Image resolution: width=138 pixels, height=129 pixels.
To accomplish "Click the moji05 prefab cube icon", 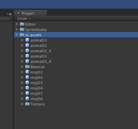I will click(27, 93).
